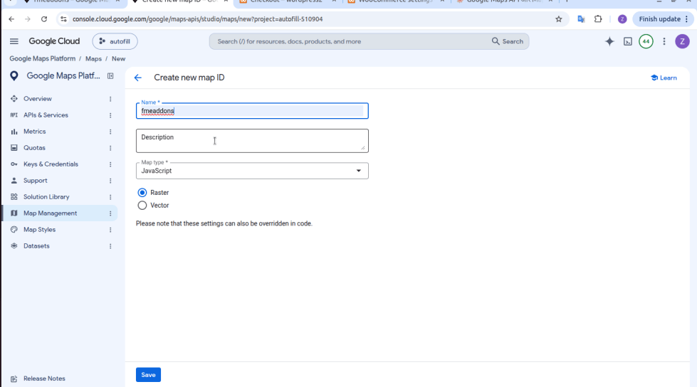View site information icon in address bar
Viewport: 697px width, 387px height.
pyautogui.click(x=63, y=19)
